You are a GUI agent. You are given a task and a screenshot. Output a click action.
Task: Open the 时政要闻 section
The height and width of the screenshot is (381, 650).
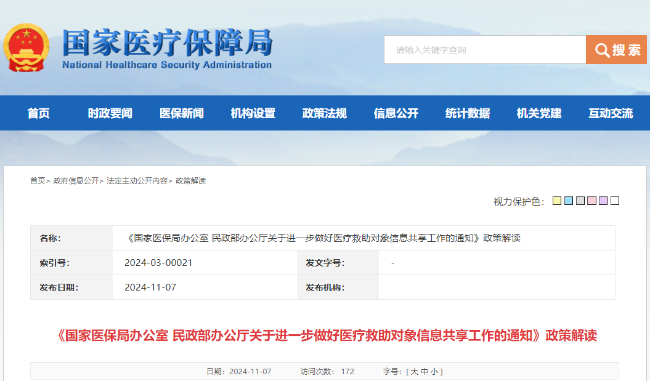click(x=109, y=113)
